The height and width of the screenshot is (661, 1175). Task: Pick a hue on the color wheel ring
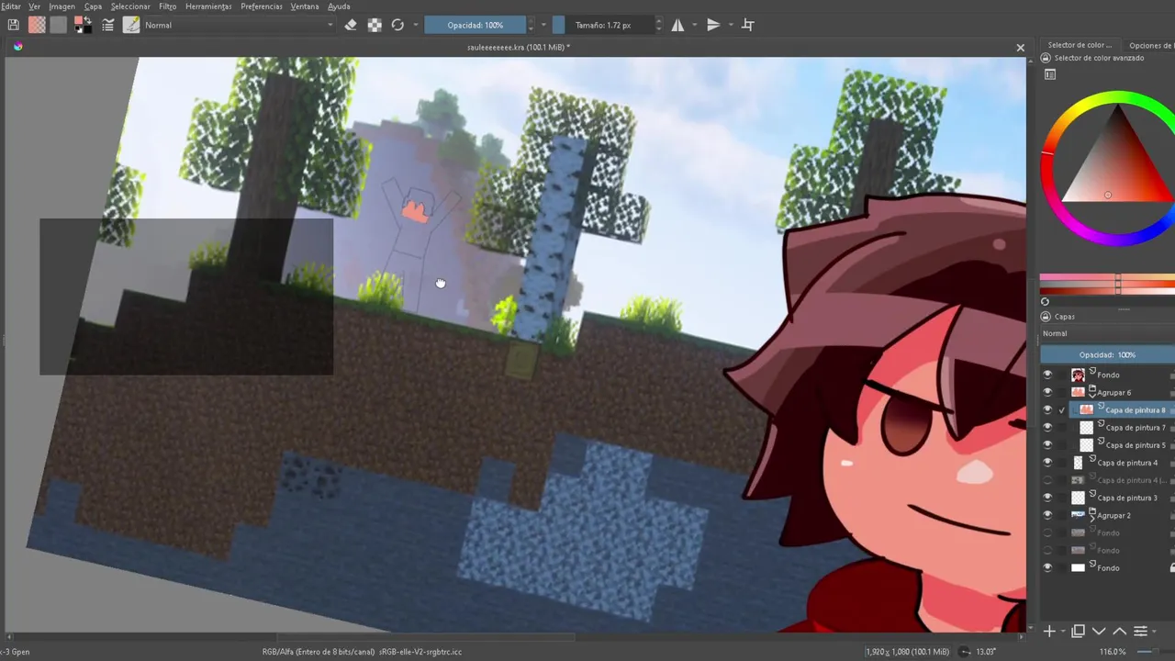pos(1116,96)
